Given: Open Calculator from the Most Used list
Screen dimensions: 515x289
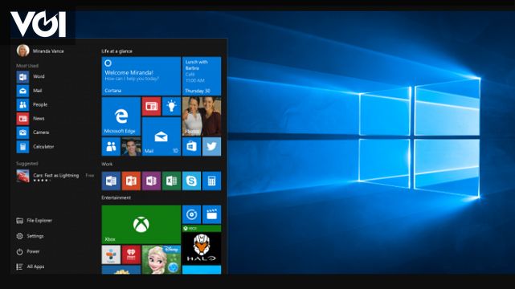Looking at the screenshot, I should tap(35, 147).
